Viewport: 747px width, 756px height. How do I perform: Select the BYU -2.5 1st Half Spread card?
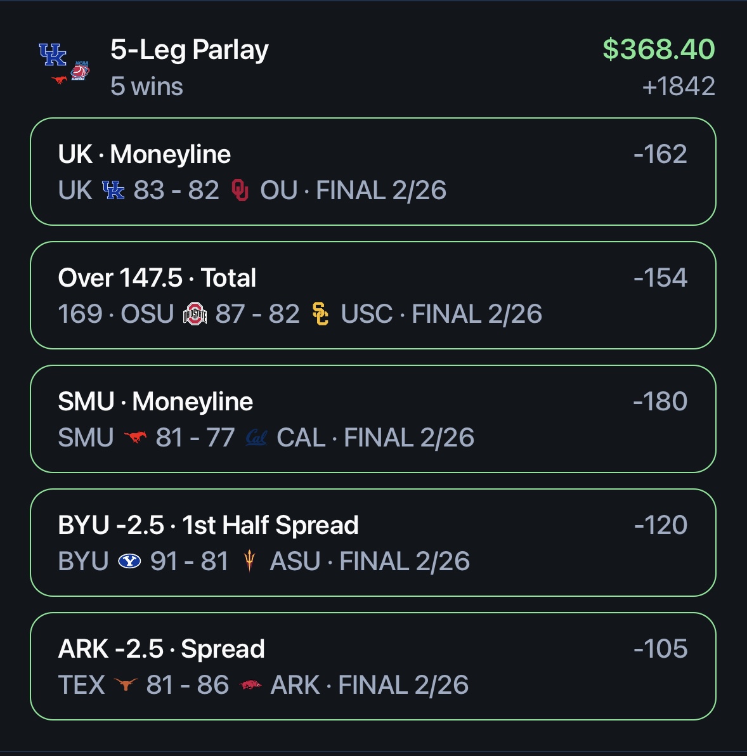(x=373, y=542)
